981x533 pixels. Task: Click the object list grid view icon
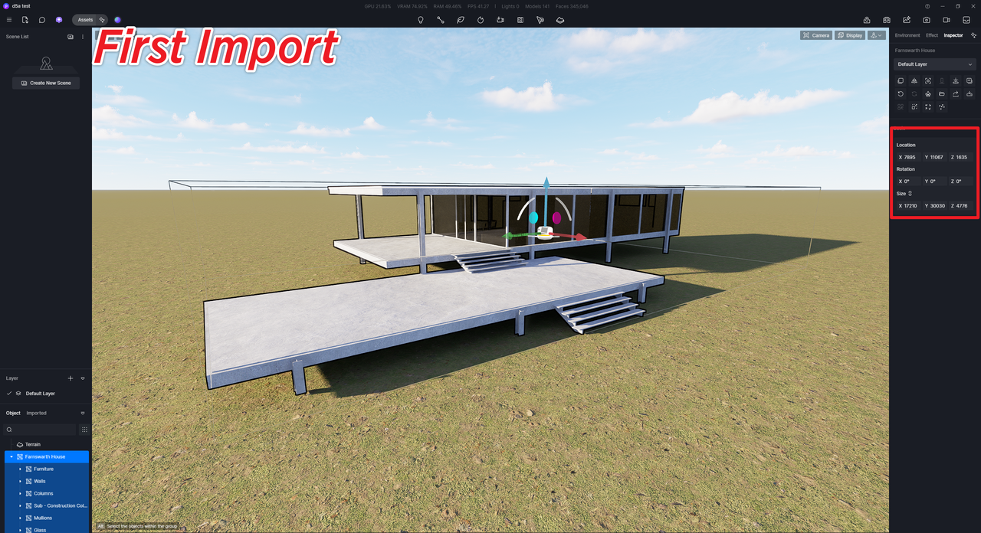click(84, 430)
